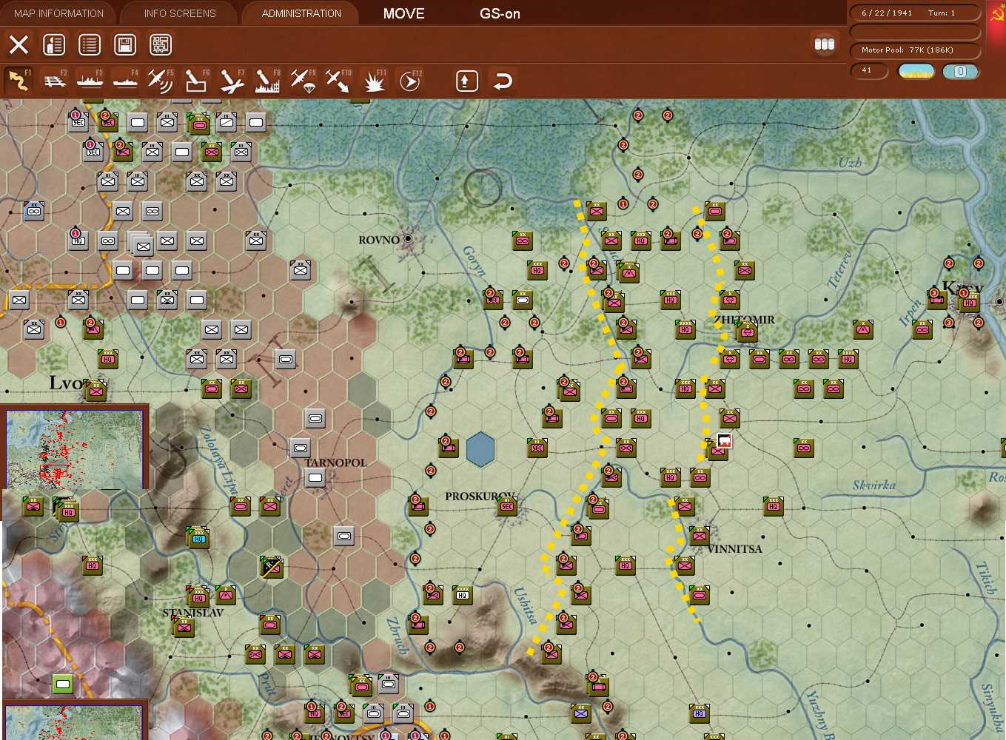This screenshot has width=1006, height=740.
Task: Click the Skvirka river label
Action: pyautogui.click(x=874, y=485)
